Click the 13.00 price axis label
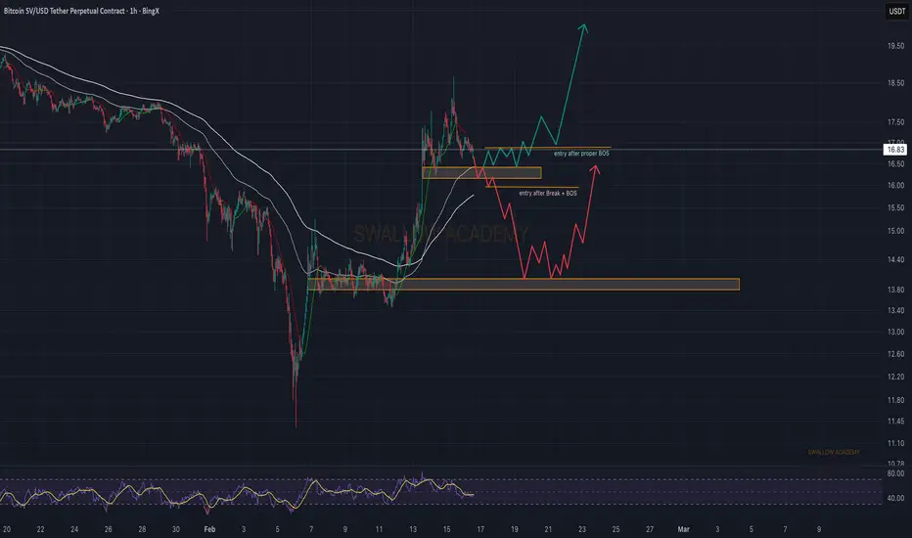Image resolution: width=912 pixels, height=538 pixels. click(x=895, y=333)
